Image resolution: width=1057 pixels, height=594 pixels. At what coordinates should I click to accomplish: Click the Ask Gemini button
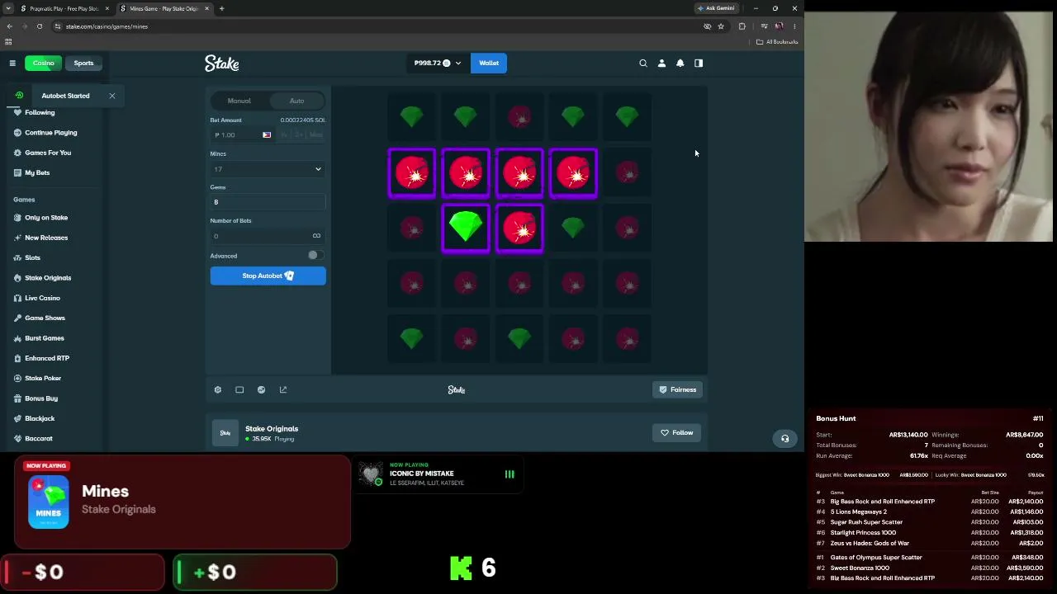(715, 8)
